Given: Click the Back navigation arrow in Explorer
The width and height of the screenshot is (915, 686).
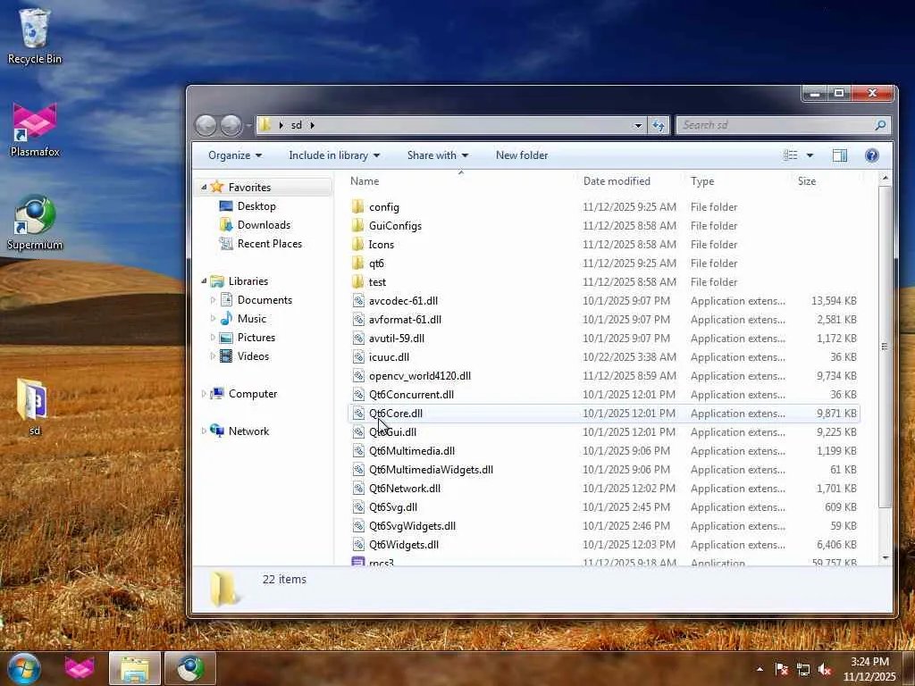Looking at the screenshot, I should (206, 125).
